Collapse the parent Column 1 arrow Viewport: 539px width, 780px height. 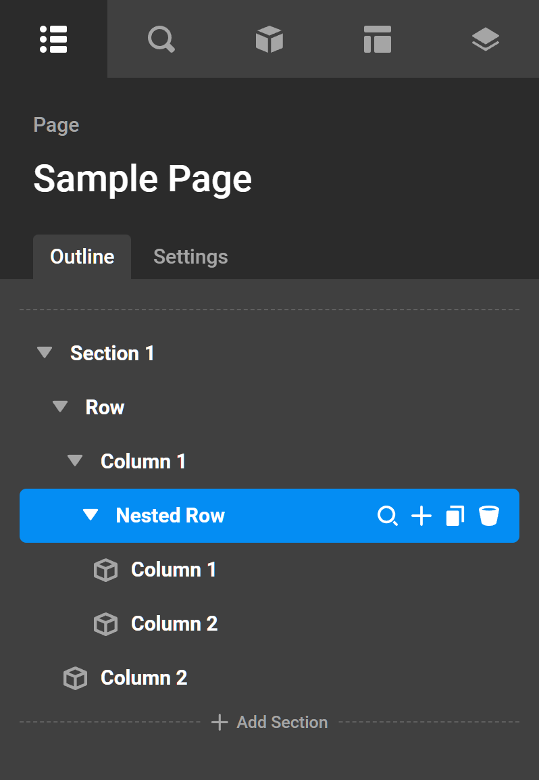click(75, 461)
